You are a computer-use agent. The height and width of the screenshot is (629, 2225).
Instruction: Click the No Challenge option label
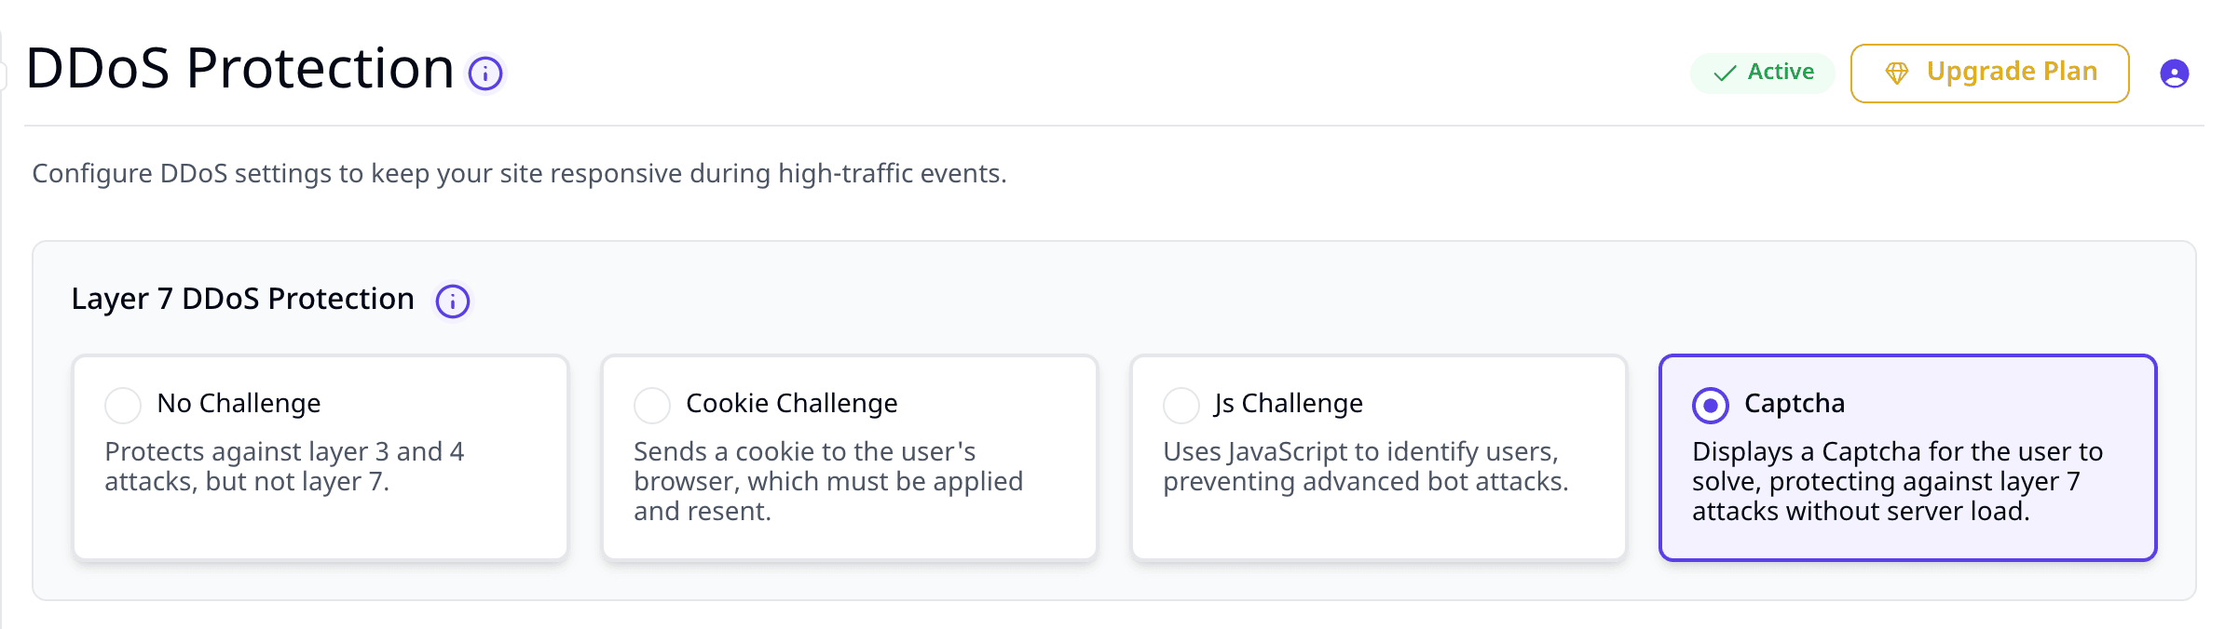pyautogui.click(x=239, y=404)
